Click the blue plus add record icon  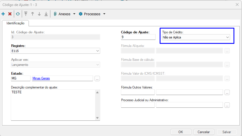(3, 14)
